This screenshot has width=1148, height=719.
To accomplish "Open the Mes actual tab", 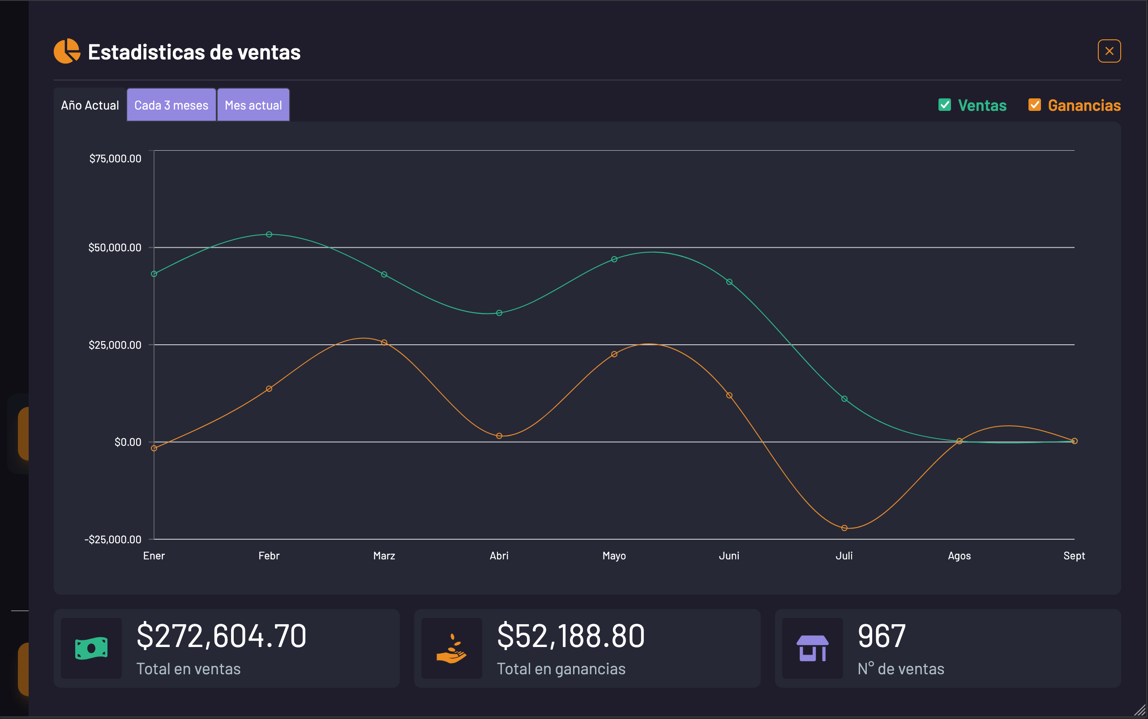I will click(x=253, y=105).
